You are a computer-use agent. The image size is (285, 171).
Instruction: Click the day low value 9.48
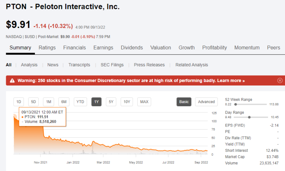tap(228, 117)
